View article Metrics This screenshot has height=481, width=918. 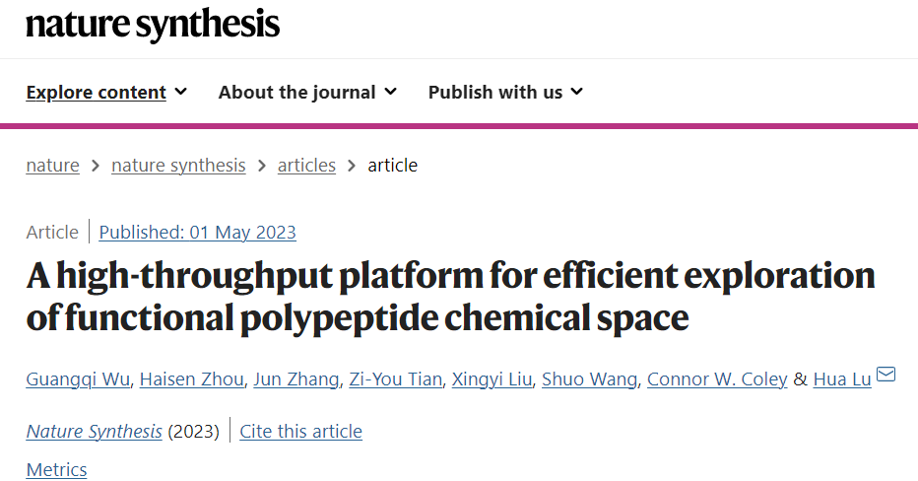click(x=57, y=469)
